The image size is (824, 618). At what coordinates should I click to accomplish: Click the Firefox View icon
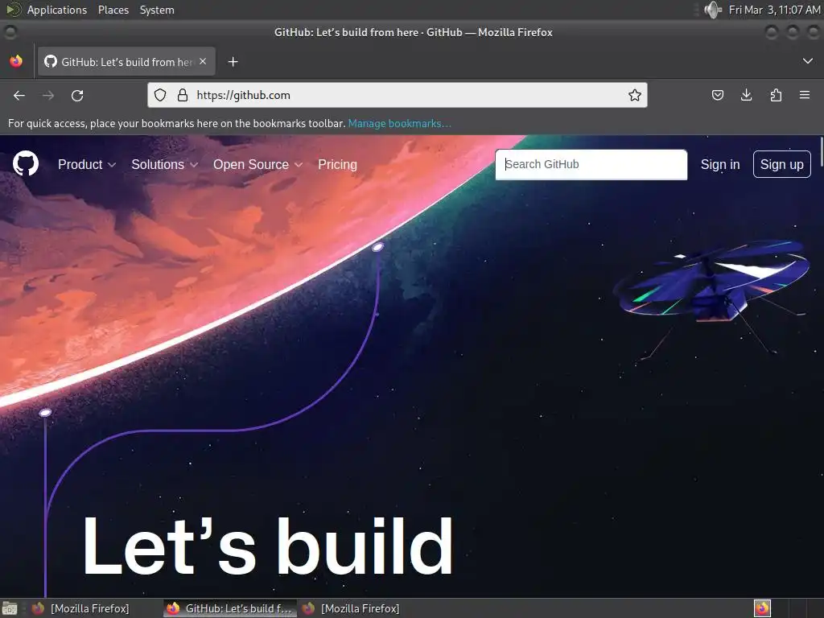(16, 61)
